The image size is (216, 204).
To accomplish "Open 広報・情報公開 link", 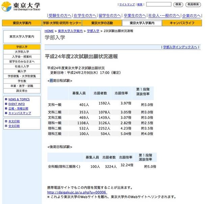I will 18,109.
